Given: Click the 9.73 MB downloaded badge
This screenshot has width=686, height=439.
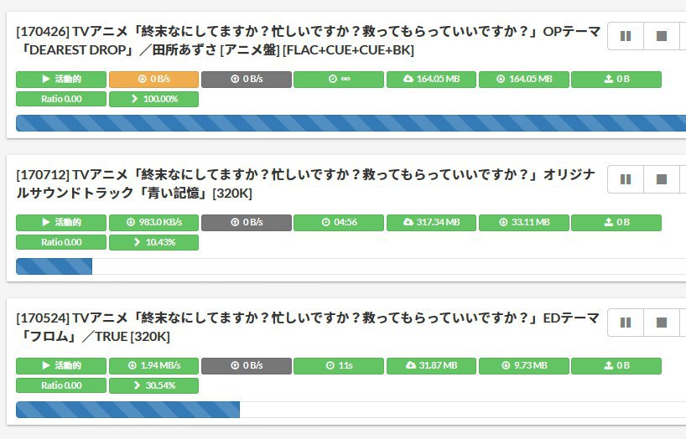Looking at the screenshot, I should (x=524, y=366).
